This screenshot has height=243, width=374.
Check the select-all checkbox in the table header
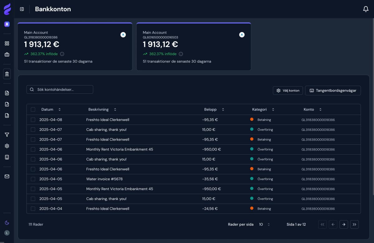[x=33, y=109]
